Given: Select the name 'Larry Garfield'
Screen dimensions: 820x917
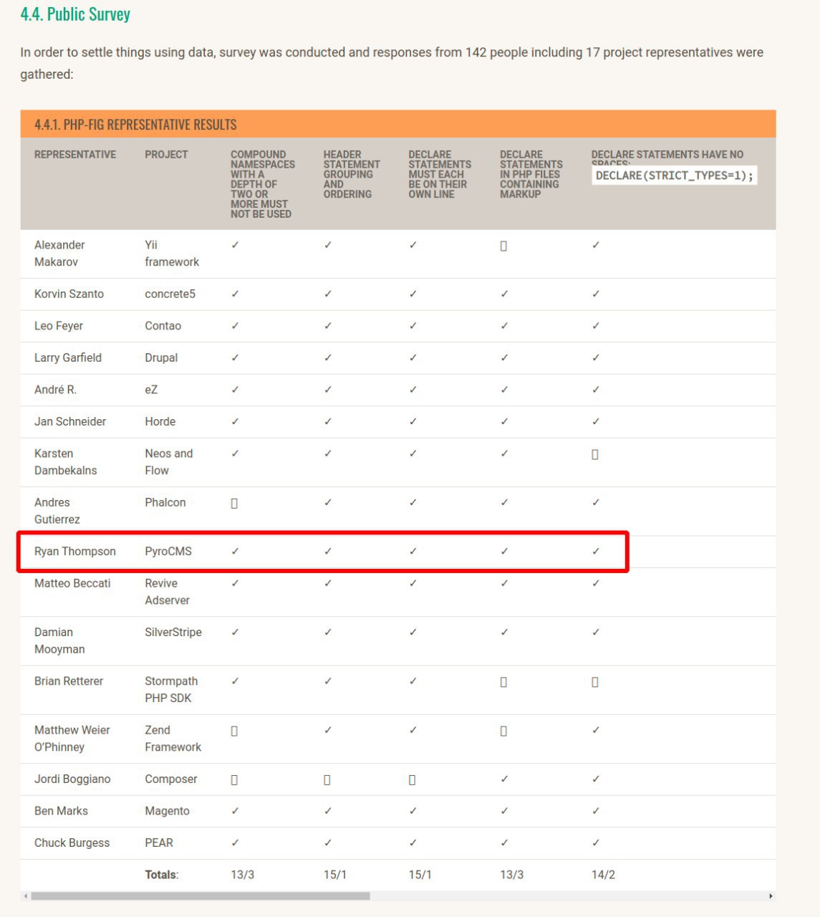Looking at the screenshot, I should tap(68, 357).
